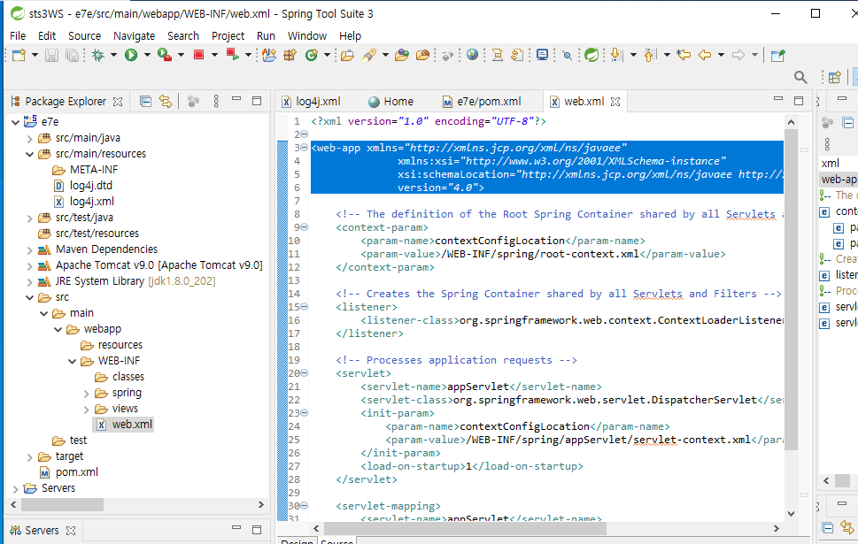Click the Open Task folder icon
The width and height of the screenshot is (858, 544).
347,55
